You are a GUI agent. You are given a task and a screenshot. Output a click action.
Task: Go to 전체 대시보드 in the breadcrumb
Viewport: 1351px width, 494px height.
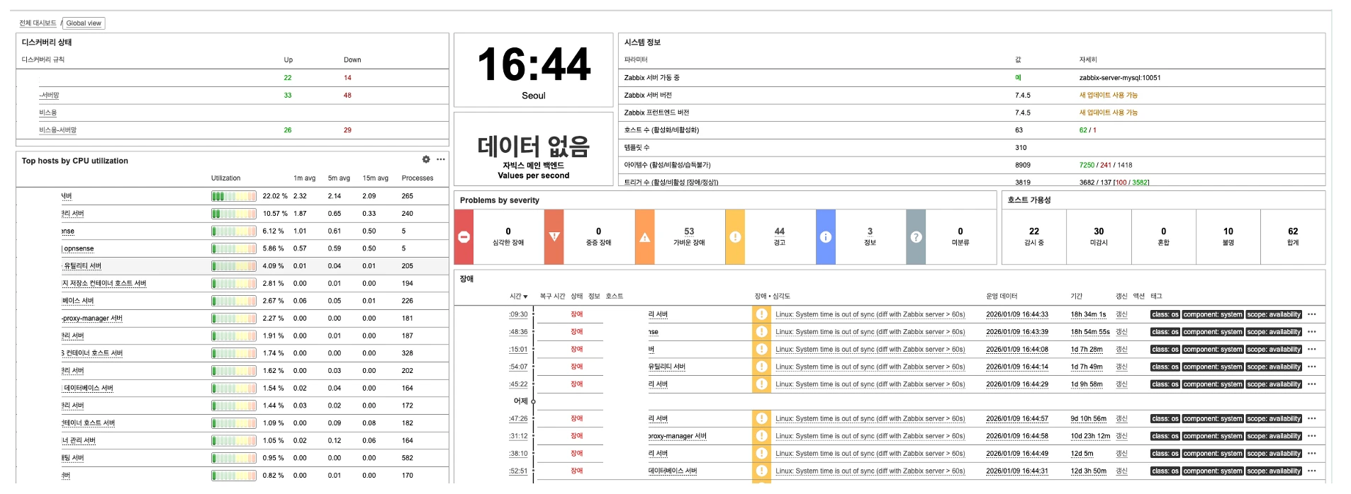click(x=38, y=23)
